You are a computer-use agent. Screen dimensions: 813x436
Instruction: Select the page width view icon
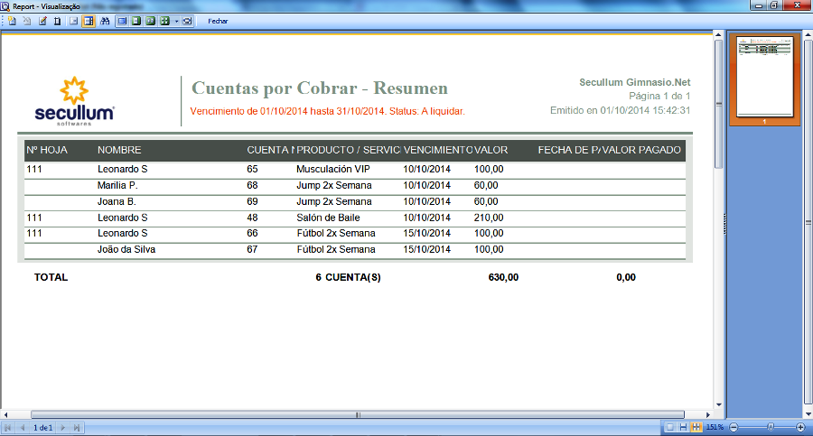[x=122, y=22]
